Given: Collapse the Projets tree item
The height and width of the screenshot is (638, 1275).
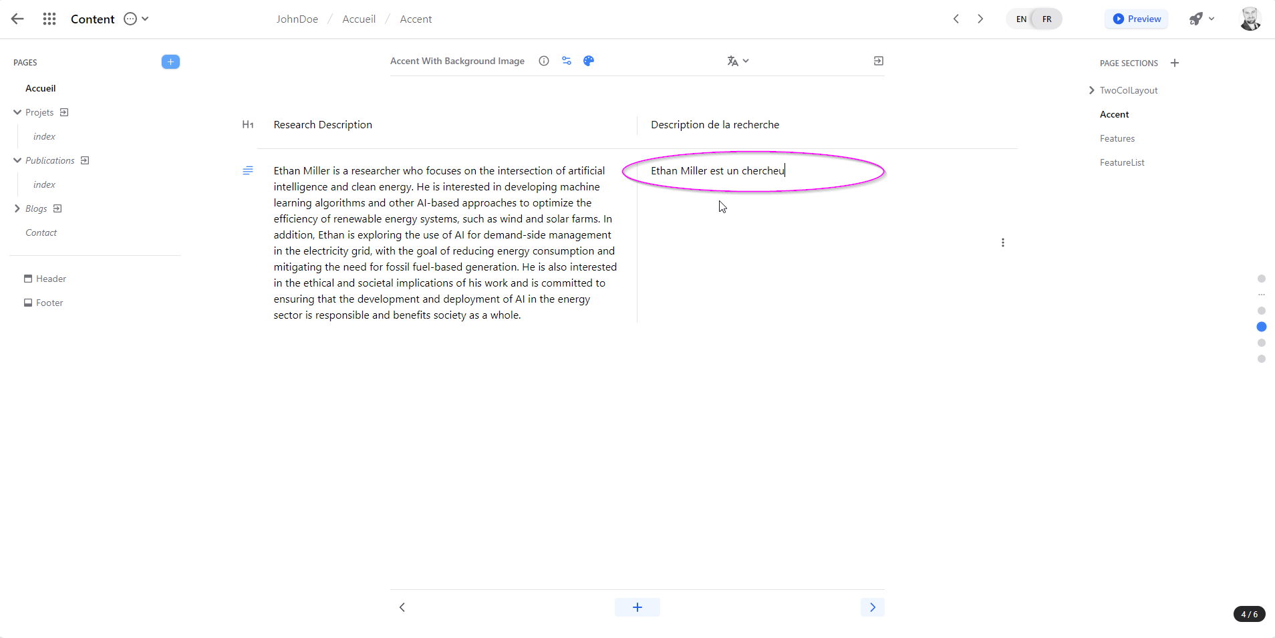Looking at the screenshot, I should 17,112.
